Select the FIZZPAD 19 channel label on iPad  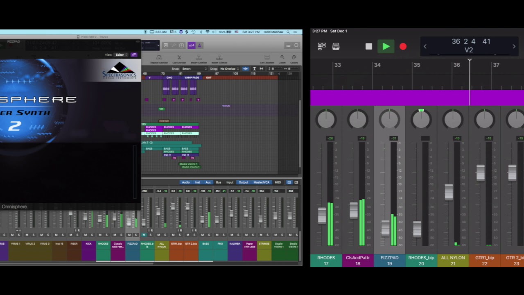(x=389, y=261)
